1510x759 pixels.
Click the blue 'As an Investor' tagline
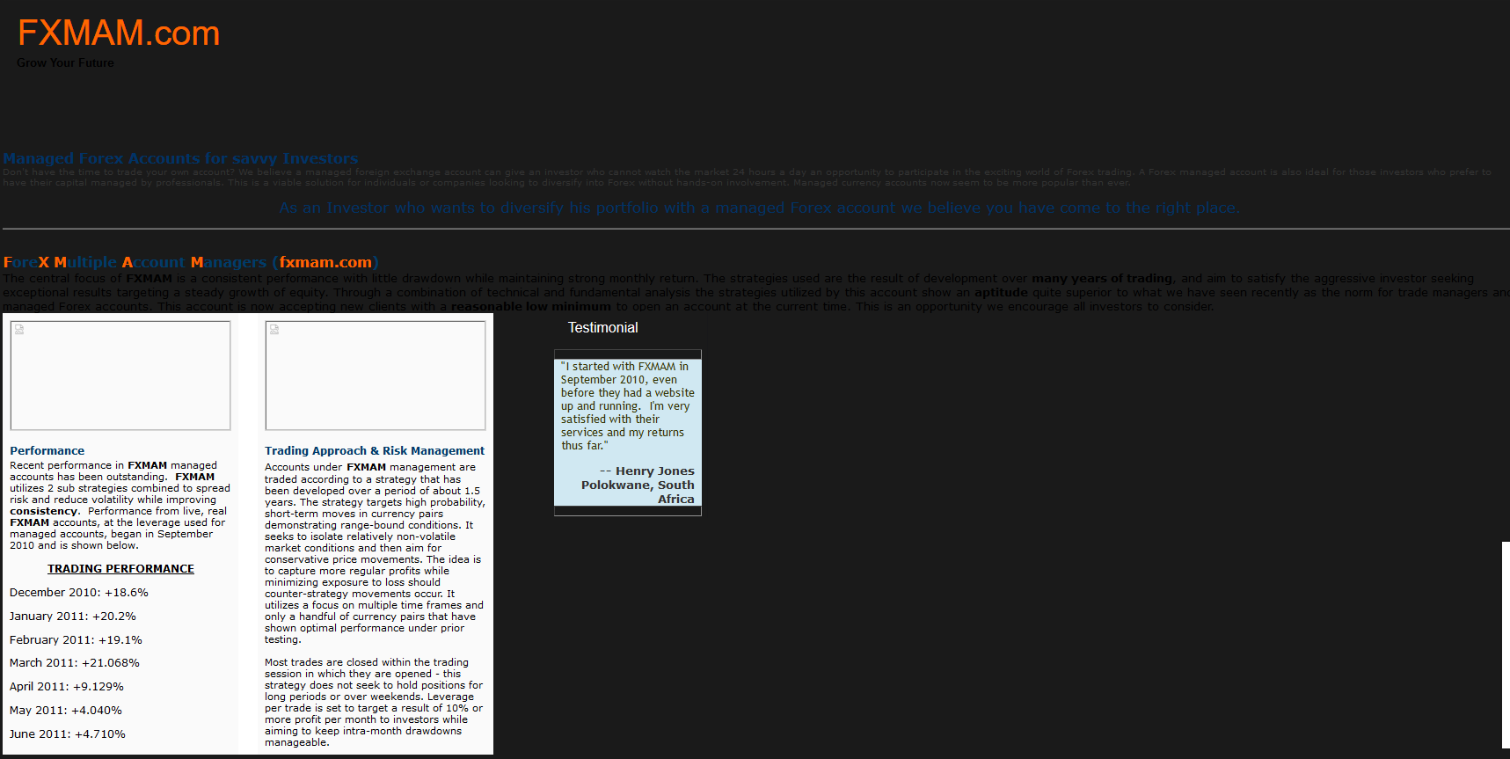pos(759,208)
